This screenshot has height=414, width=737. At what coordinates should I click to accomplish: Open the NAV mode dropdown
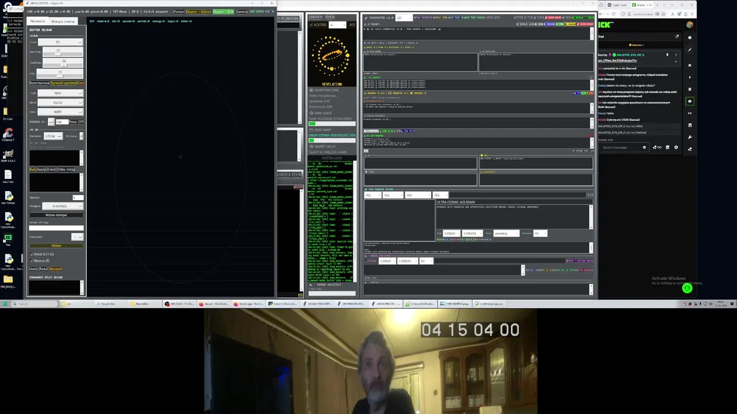(x=60, y=93)
